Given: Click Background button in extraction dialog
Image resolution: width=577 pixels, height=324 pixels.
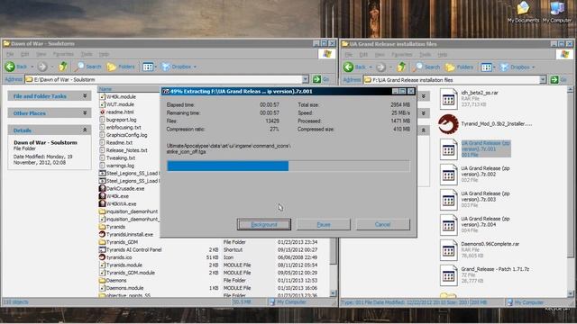Looking at the screenshot, I should click(x=264, y=224).
